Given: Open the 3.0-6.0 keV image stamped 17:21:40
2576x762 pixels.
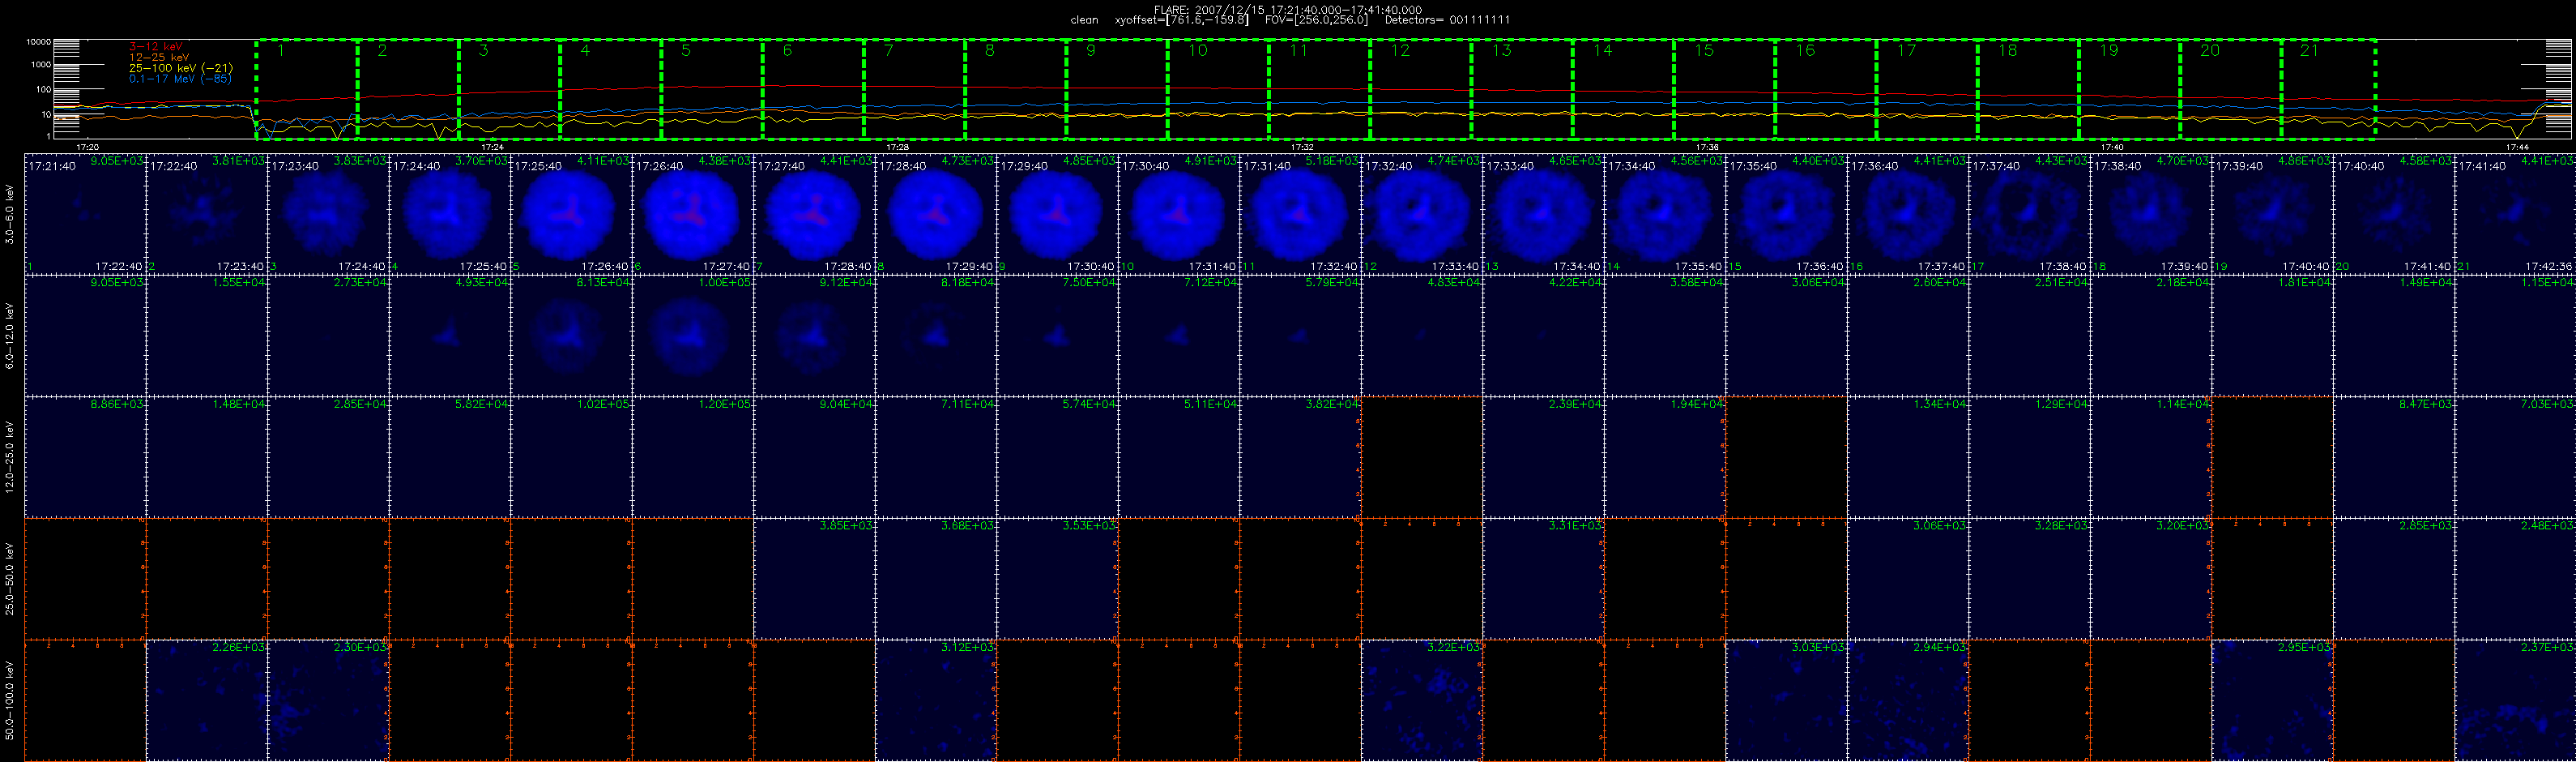Looking at the screenshot, I should coord(85,214).
